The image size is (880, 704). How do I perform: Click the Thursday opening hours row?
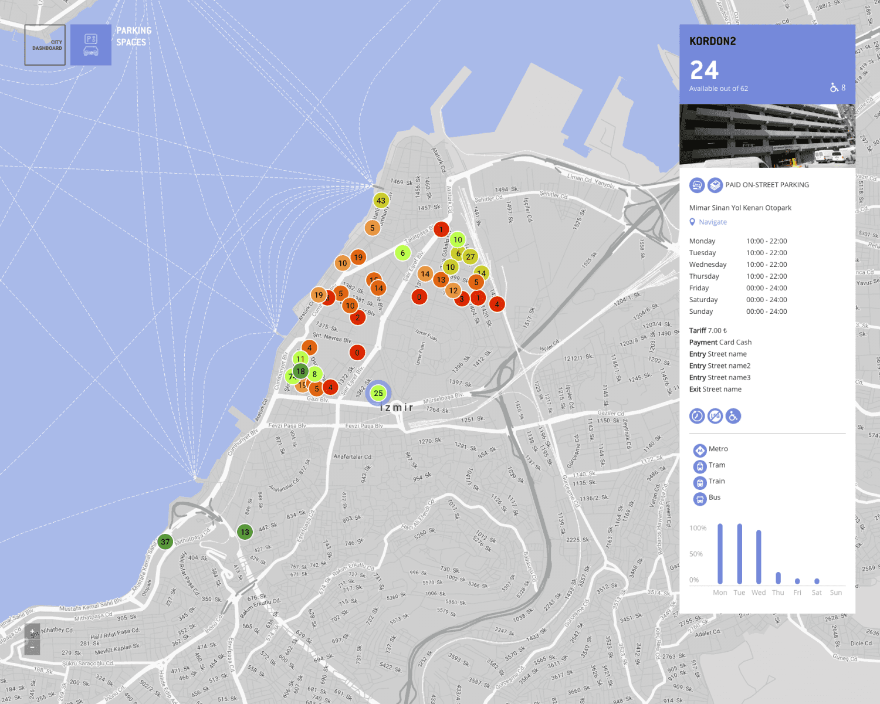click(738, 276)
